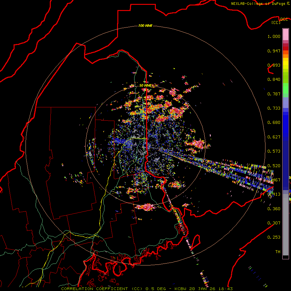This screenshot has width=291, height=291.
Task: Click the DCC [CC] legend title
Action: (280, 21)
